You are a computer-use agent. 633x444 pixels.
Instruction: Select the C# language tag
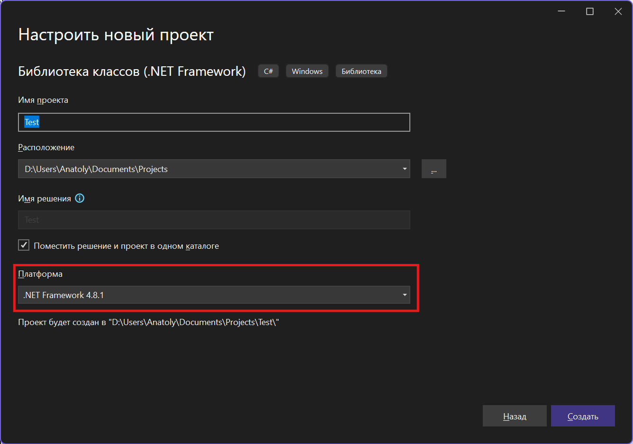click(268, 71)
